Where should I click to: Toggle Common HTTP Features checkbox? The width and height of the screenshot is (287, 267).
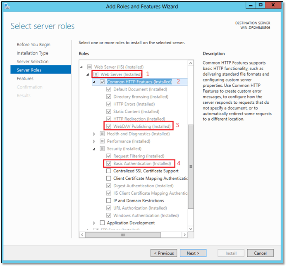point(102,82)
